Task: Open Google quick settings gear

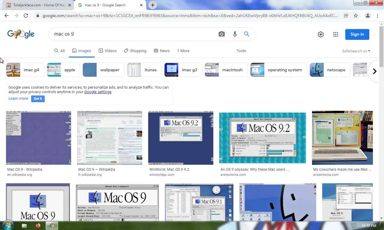Action: 321,34
